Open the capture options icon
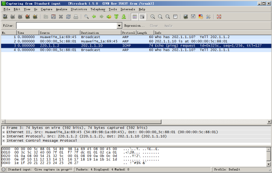Screen dimensions: 272x173 point(12,17)
